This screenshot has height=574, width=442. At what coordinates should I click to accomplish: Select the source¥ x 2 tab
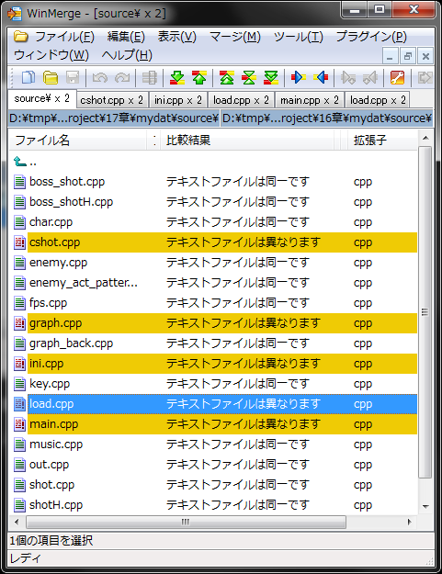pos(41,98)
